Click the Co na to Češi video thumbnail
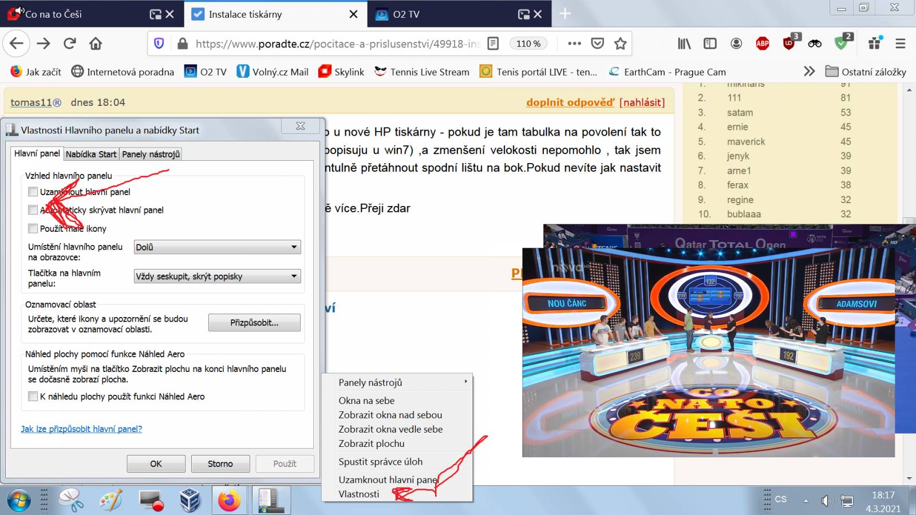 pyautogui.click(x=708, y=352)
